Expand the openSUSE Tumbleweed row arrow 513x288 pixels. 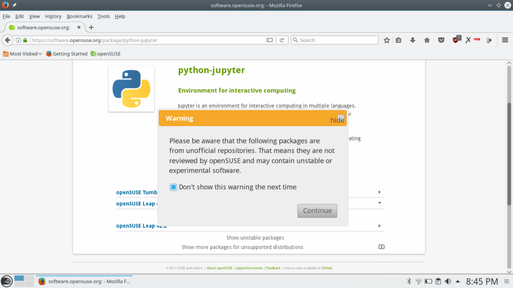(x=380, y=192)
